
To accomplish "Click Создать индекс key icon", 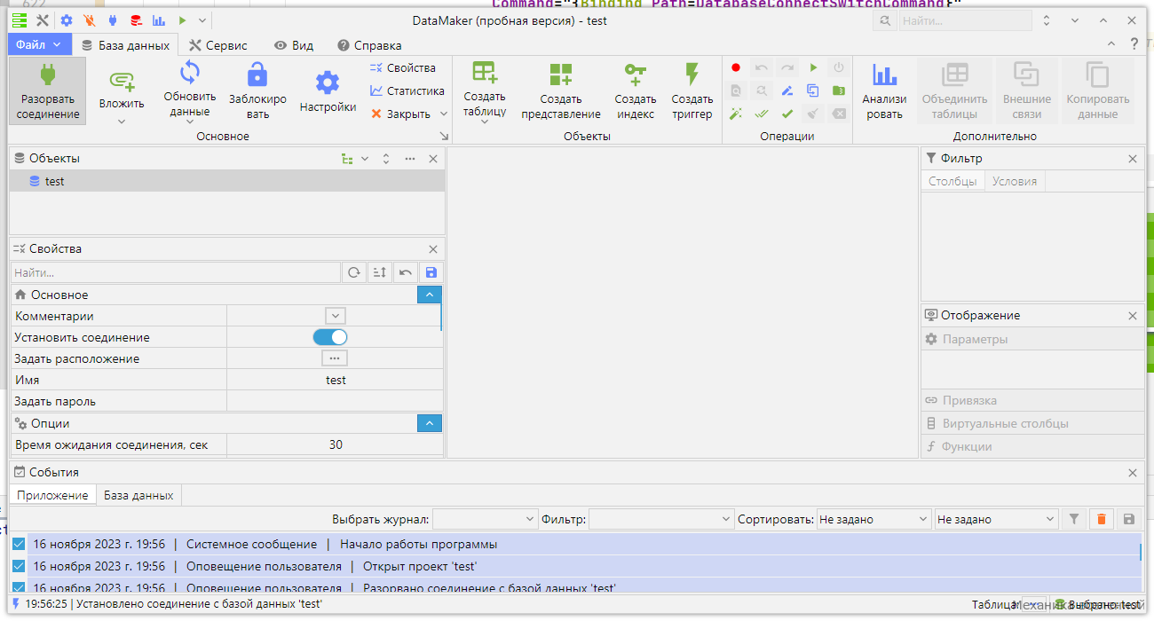I will pos(636,75).
